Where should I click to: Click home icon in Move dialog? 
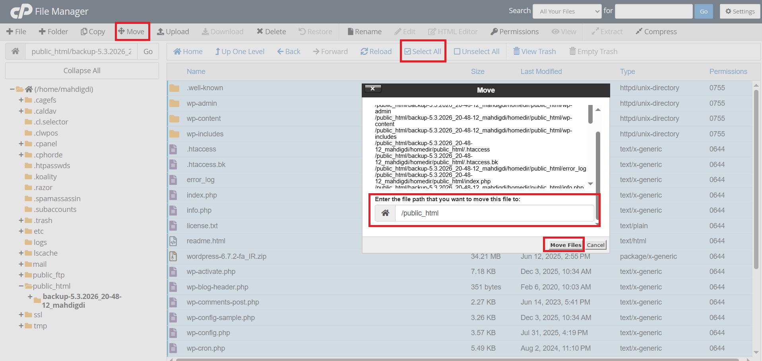(385, 213)
